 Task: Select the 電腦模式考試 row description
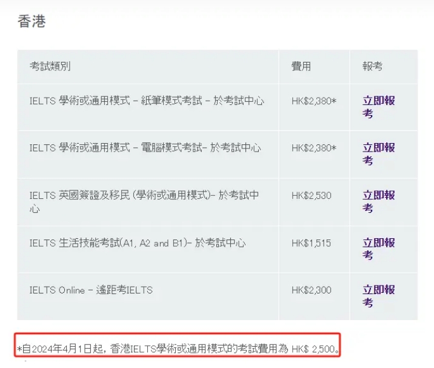(x=145, y=147)
